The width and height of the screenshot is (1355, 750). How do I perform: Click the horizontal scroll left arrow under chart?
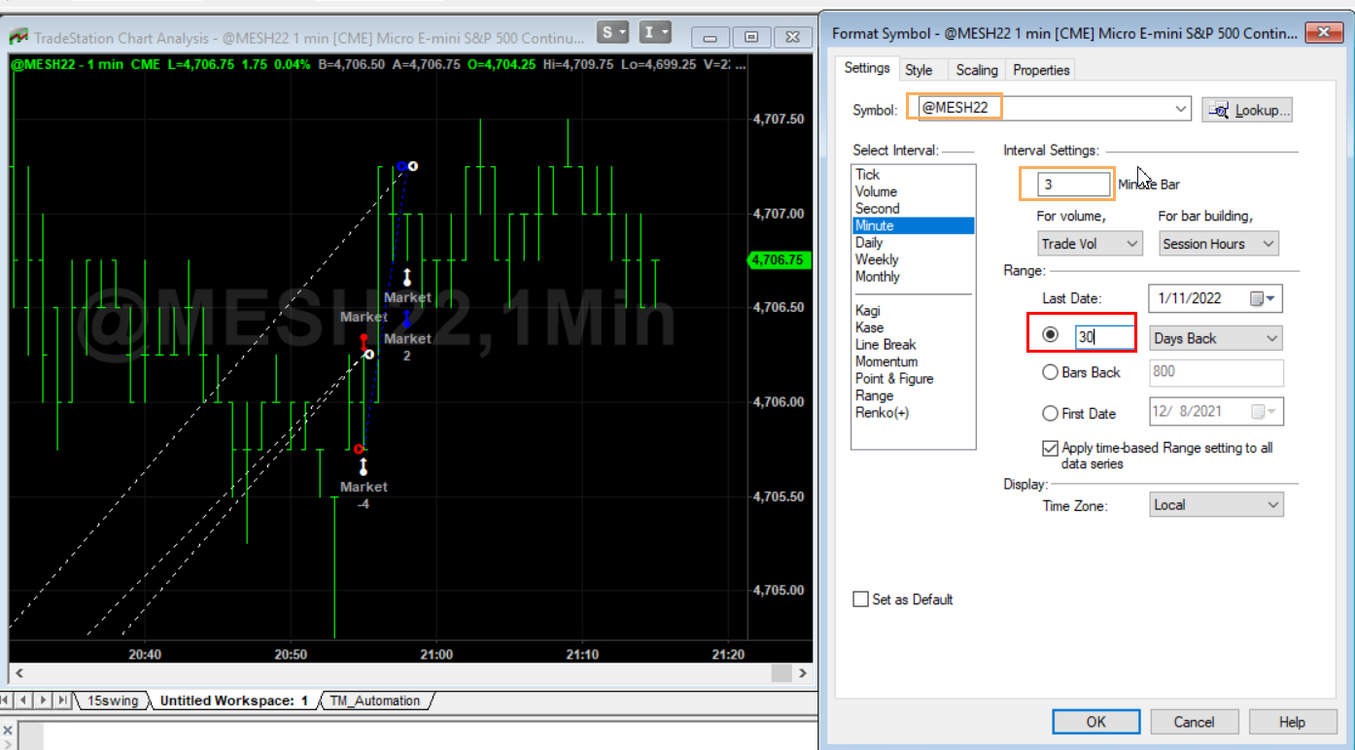[x=17, y=673]
